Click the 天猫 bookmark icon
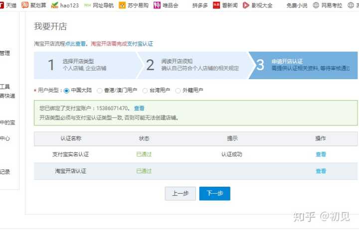 [x=2, y=5]
